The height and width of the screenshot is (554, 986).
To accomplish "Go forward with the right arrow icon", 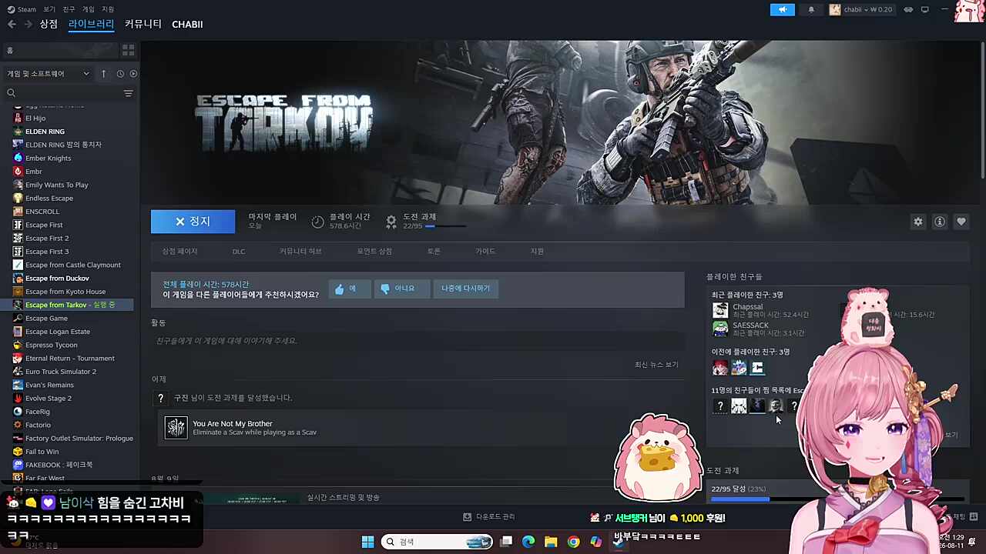I will pyautogui.click(x=28, y=25).
